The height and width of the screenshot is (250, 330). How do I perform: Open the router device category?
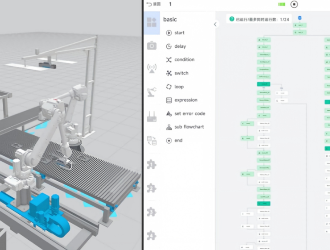(152, 117)
